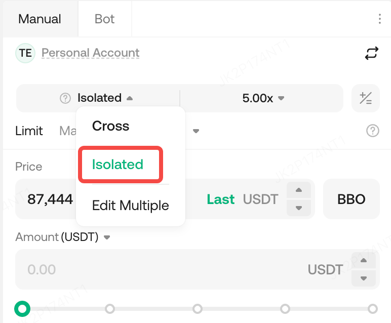The height and width of the screenshot is (323, 391).
Task: Open the three-dot more options menu
Action: click(379, 19)
